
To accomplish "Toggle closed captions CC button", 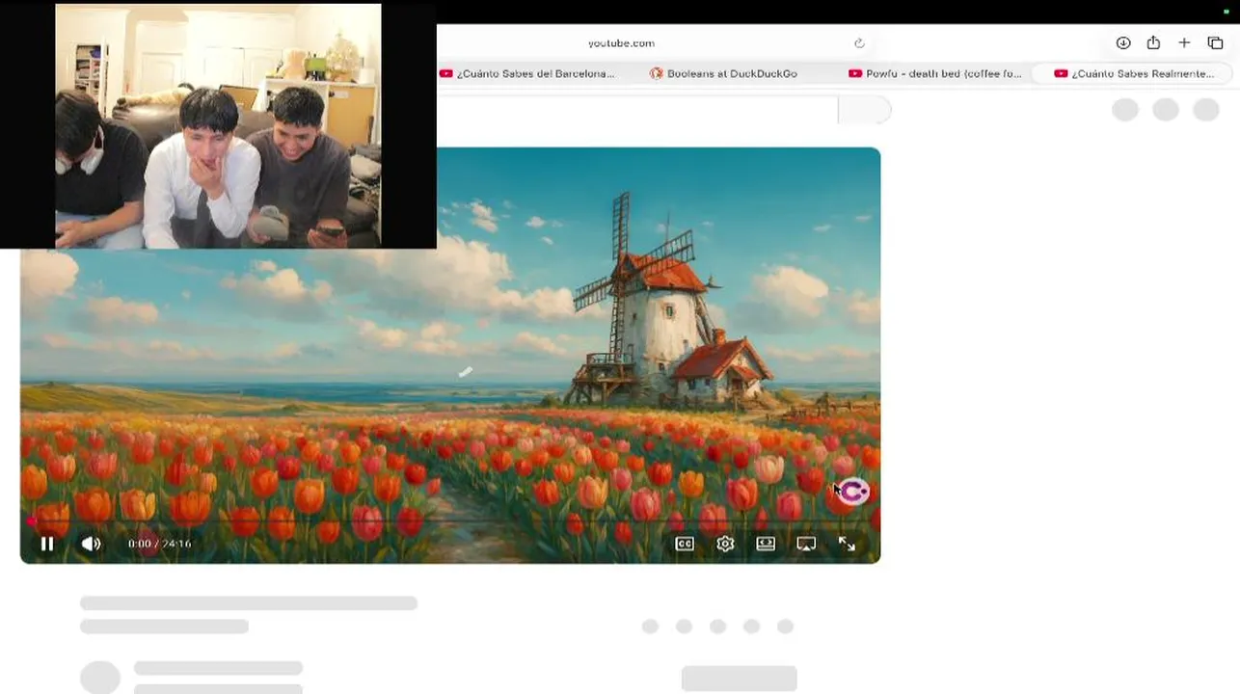I will pyautogui.click(x=685, y=544).
